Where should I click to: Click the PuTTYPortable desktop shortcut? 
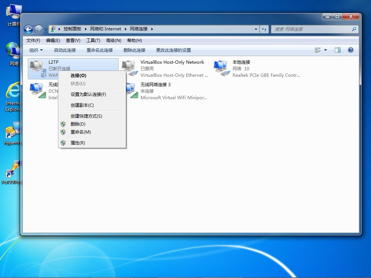(x=11, y=172)
